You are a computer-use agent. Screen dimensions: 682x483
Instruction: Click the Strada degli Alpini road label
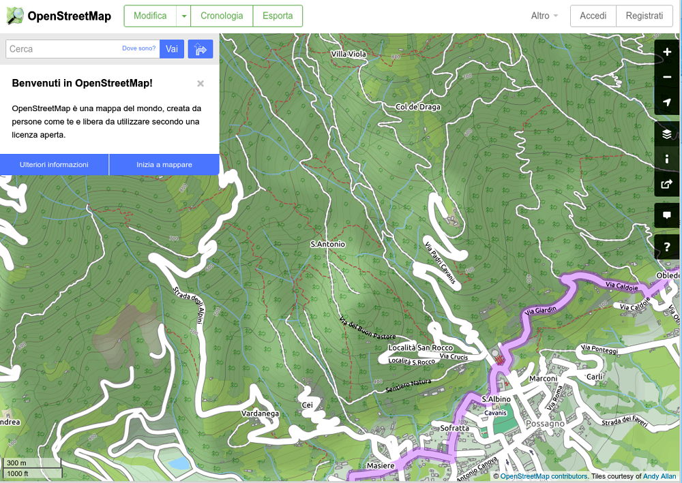[188, 305]
